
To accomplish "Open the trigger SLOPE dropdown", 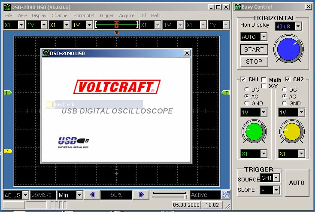I will 276,190.
